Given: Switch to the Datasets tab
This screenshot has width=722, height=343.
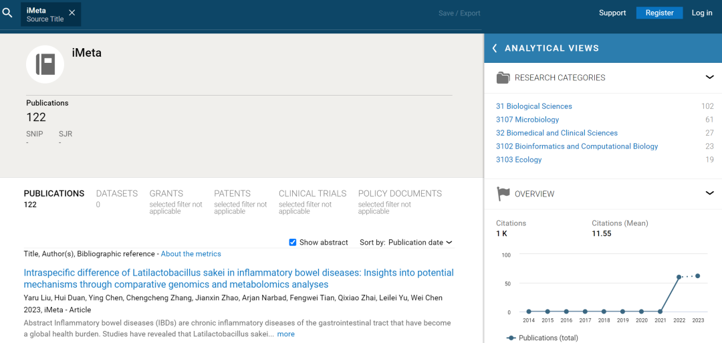Looking at the screenshot, I should tap(117, 199).
